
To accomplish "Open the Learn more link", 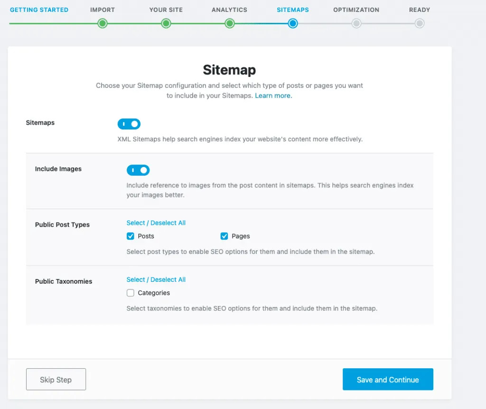I will pos(273,95).
